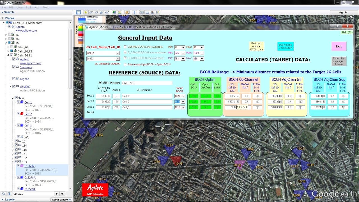The width and height of the screenshot is (359, 202).
Task: Expand the Layers panel
Action: 3,199
